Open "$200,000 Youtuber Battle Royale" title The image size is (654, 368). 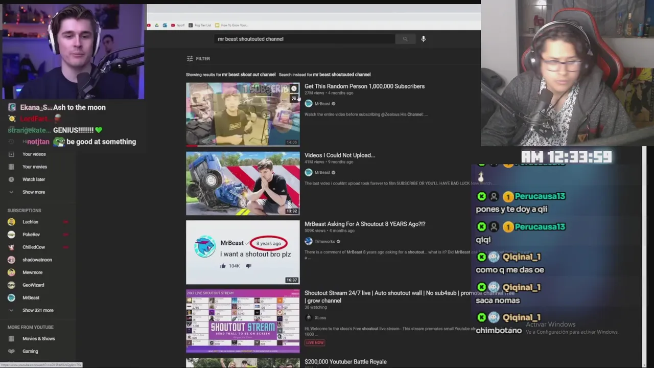point(345,362)
